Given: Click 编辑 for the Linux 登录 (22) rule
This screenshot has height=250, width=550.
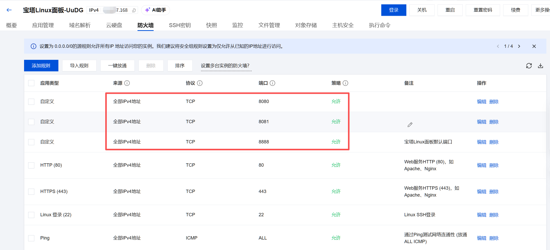Looking at the screenshot, I should (x=482, y=215).
